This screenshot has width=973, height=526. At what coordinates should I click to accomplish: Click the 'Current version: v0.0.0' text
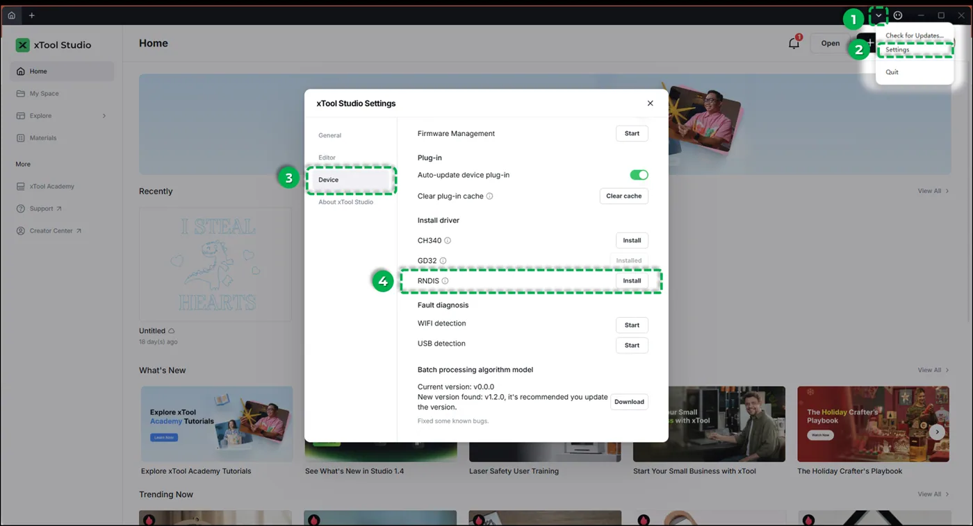pyautogui.click(x=456, y=387)
